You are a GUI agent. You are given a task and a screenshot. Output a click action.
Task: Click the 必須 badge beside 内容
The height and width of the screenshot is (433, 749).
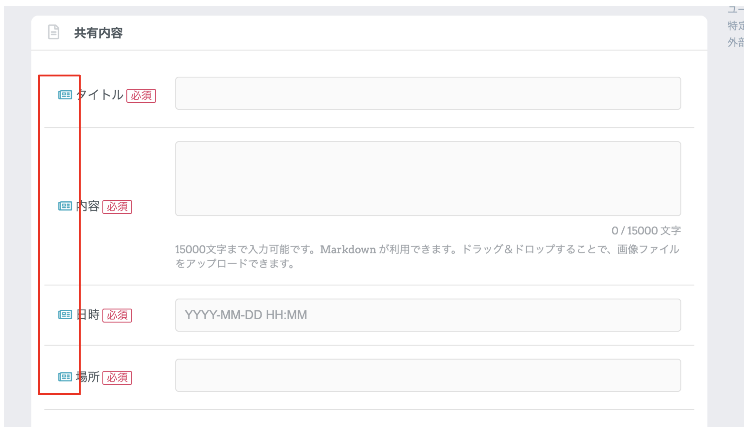click(x=117, y=207)
